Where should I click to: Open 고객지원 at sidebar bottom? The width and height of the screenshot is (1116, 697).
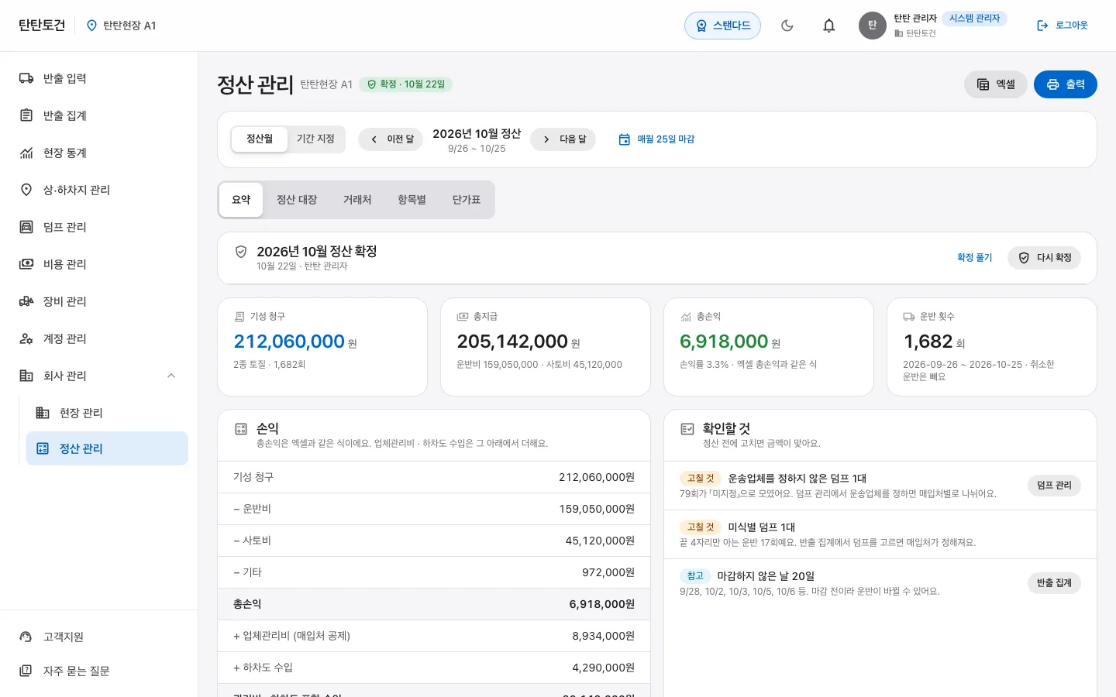99,637
